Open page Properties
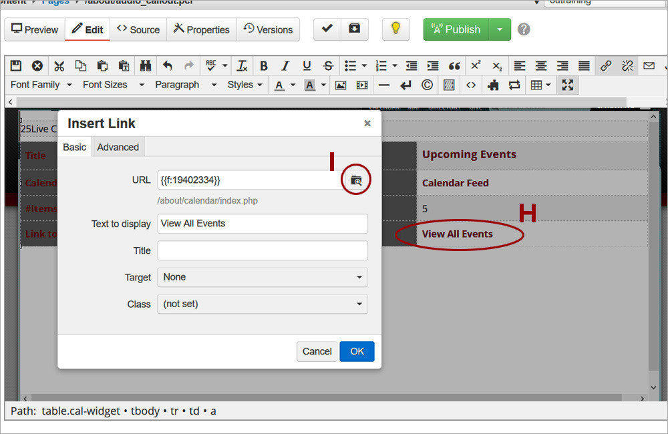The height and width of the screenshot is (434, 668). [x=201, y=29]
